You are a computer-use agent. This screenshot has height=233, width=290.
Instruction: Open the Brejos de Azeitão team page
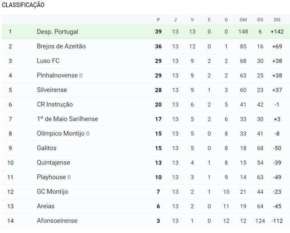pos(61,46)
